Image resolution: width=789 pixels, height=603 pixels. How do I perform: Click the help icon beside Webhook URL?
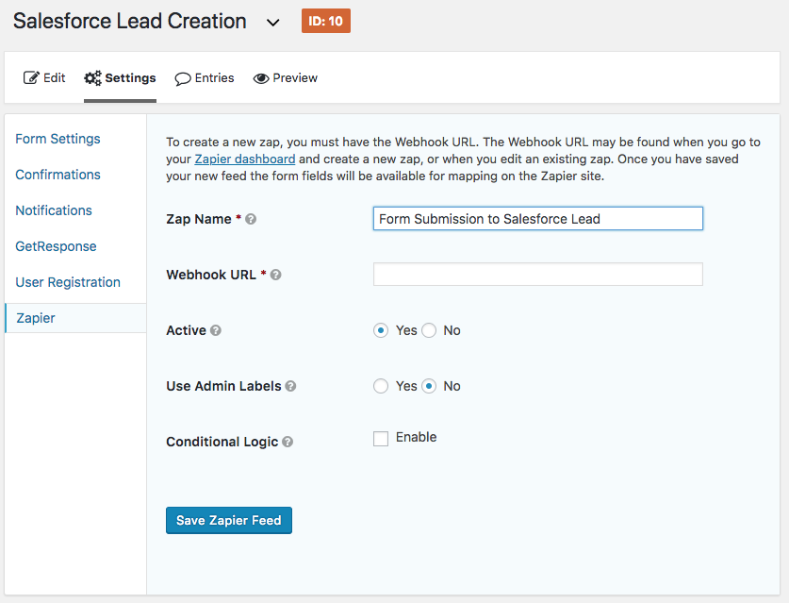point(276,275)
